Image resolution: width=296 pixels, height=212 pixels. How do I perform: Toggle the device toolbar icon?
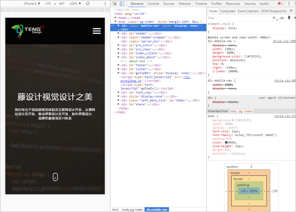point(122,4)
